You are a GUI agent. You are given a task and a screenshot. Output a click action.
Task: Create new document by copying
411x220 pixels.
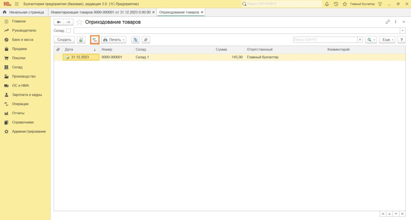point(81,40)
